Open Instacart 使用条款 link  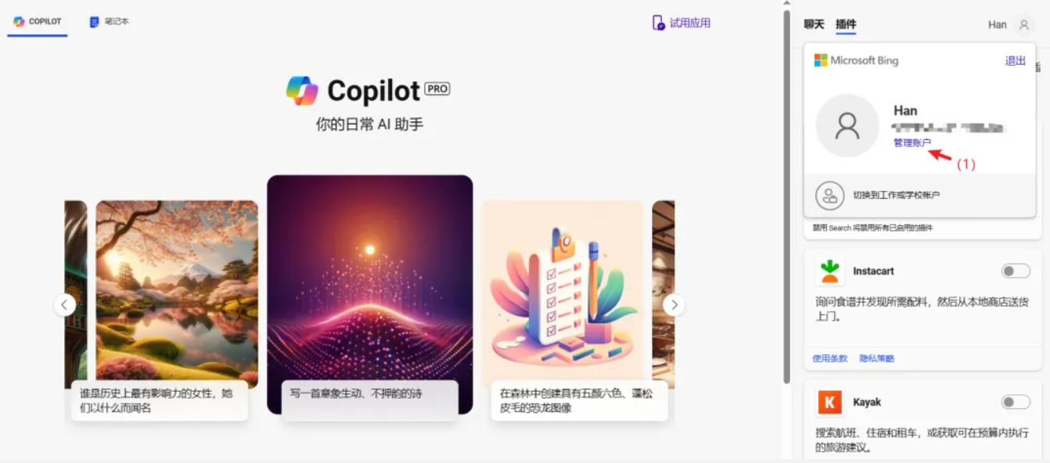click(x=830, y=358)
